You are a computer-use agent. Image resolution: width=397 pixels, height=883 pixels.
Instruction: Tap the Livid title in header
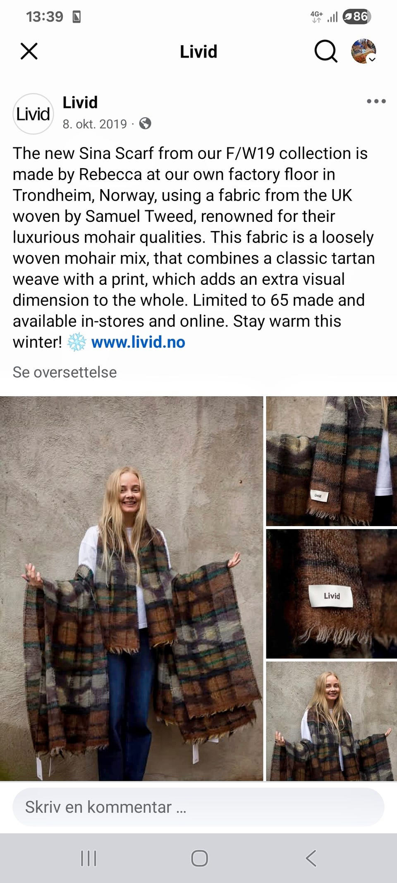[198, 52]
